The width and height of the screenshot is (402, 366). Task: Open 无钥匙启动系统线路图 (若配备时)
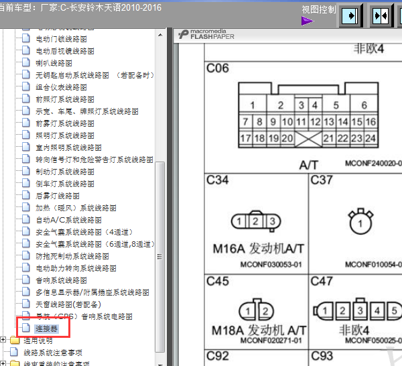click(94, 75)
